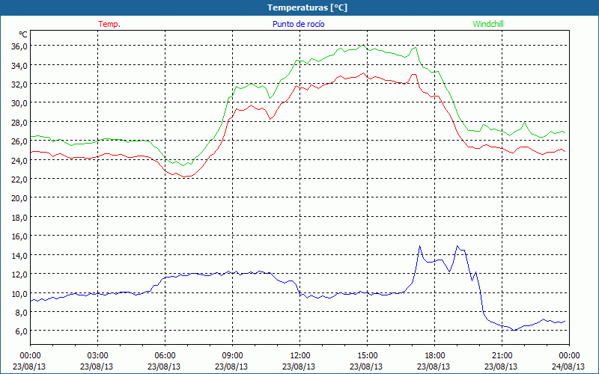Image resolution: width=599 pixels, height=374 pixels.
Task: Click the Punto de rocío legend label
Action: 298,24
